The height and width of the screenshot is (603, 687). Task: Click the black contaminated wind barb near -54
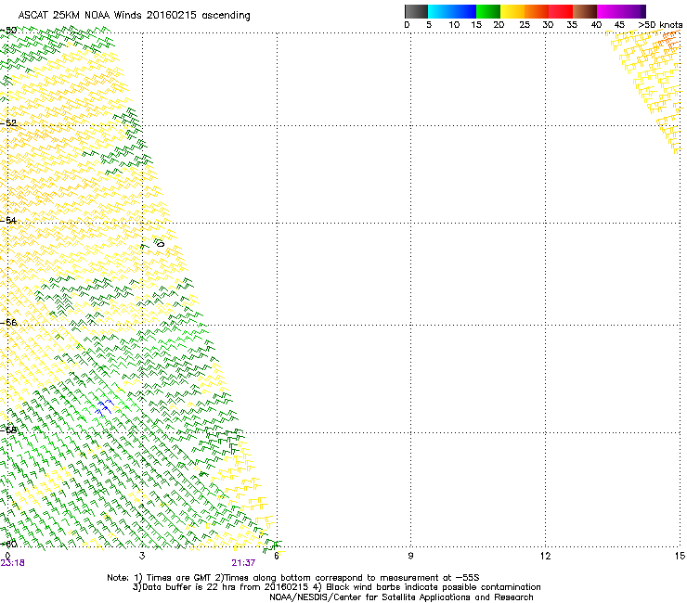159,242
